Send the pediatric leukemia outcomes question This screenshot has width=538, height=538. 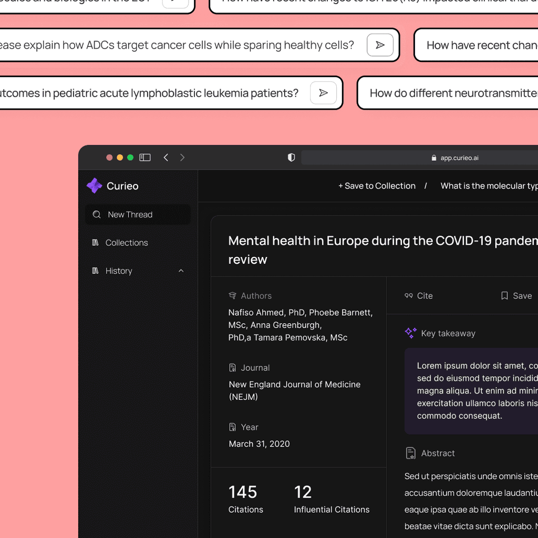(323, 92)
